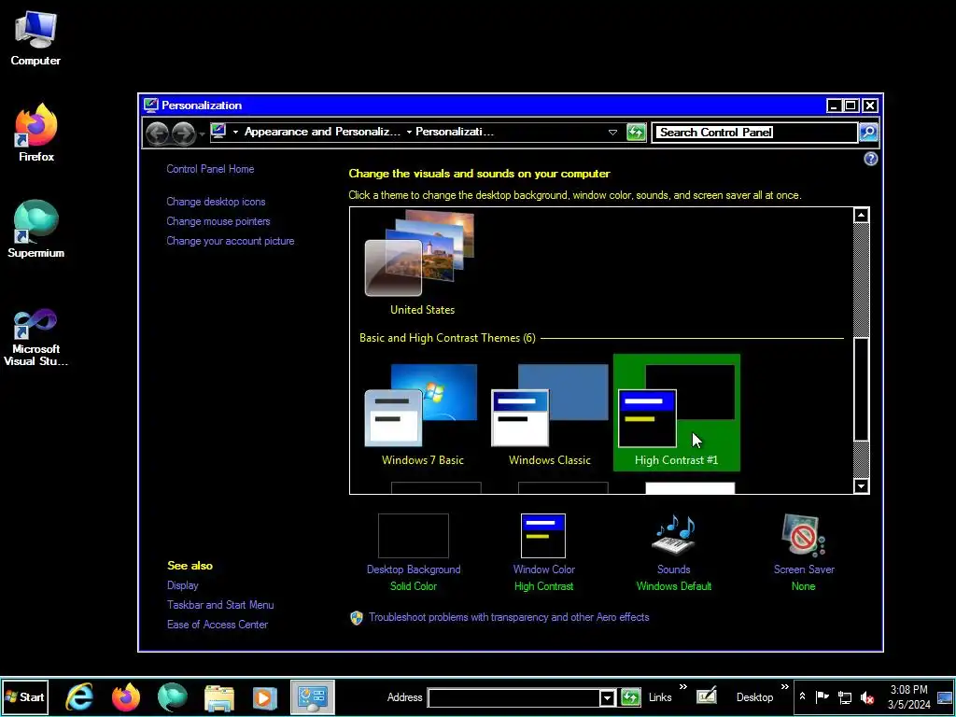Focus the taskbar Address input field

point(514,698)
